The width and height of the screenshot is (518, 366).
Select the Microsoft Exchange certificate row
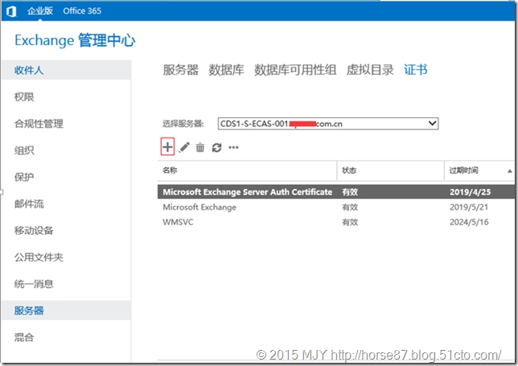coord(199,207)
